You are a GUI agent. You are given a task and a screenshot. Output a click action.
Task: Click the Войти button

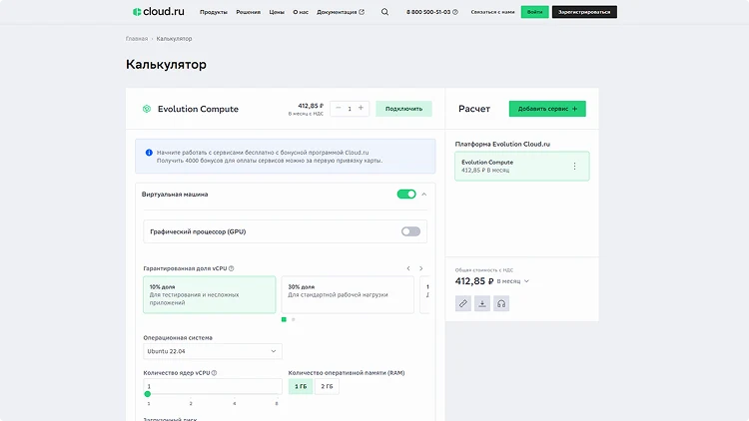coord(535,12)
